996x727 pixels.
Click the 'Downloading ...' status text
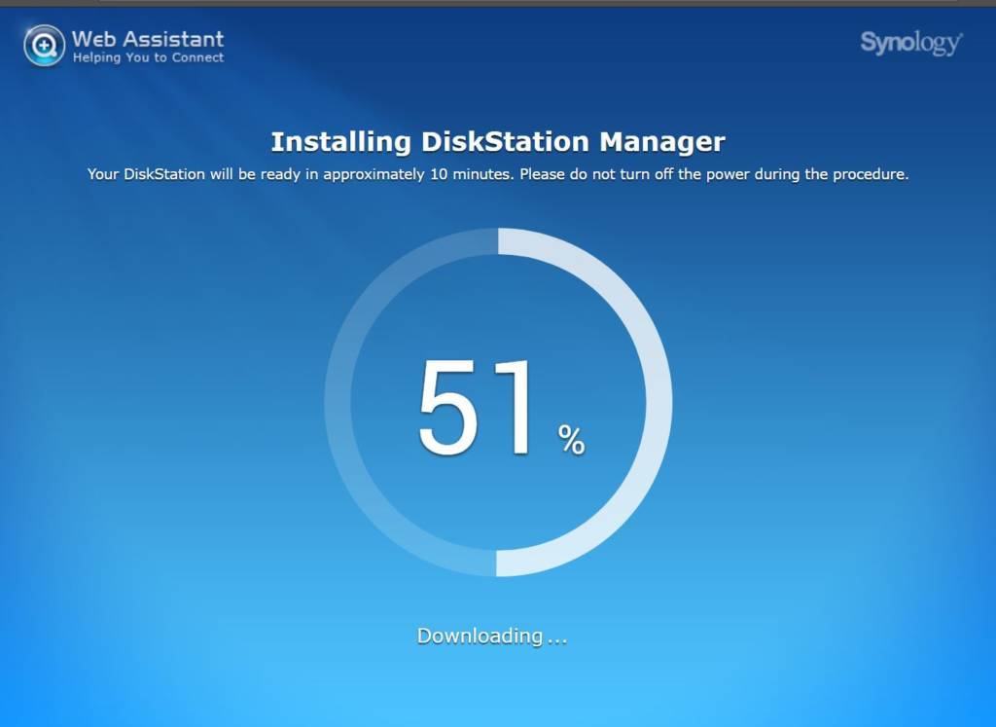click(491, 636)
